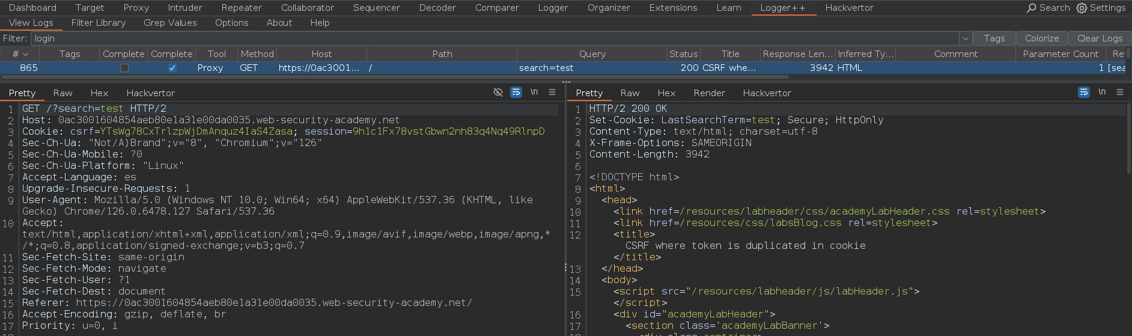Open the Extensions tab

coord(673,8)
